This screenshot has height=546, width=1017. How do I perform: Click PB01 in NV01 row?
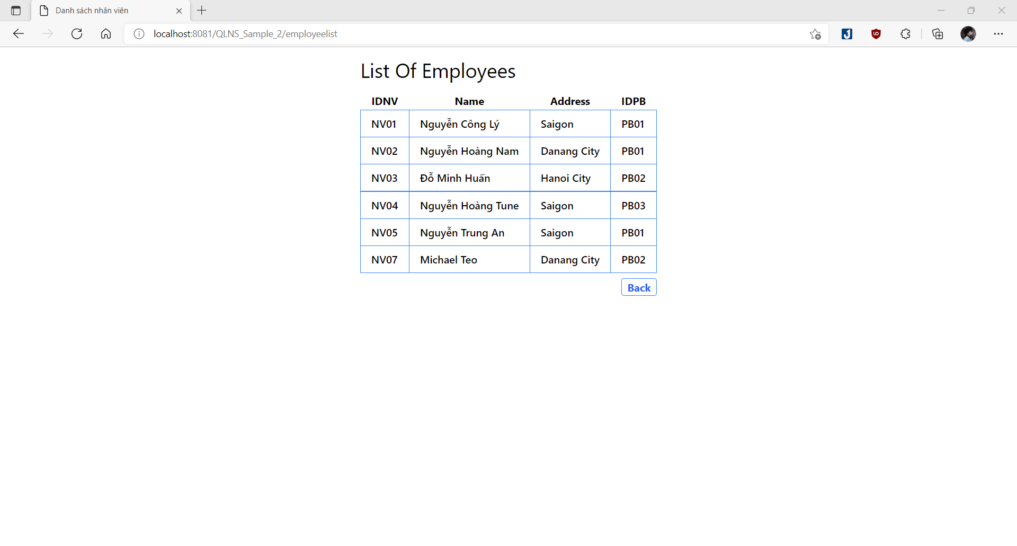[x=634, y=124]
